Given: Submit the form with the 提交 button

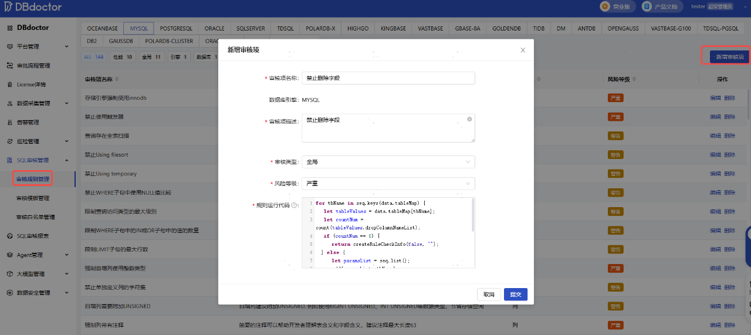Looking at the screenshot, I should click(515, 295).
